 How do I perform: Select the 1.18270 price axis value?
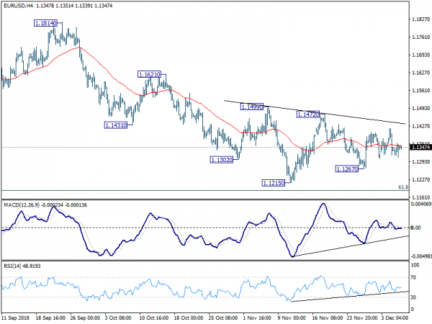[x=419, y=19]
